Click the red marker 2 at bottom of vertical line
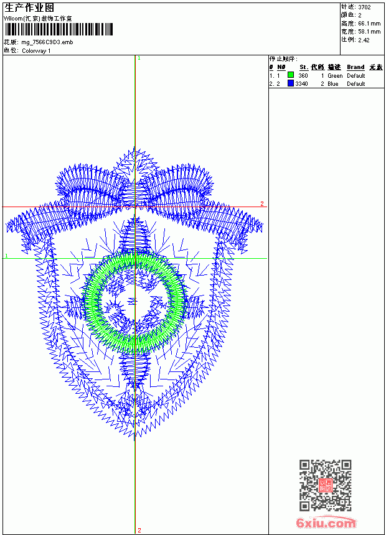The image size is (386, 535). pos(139,530)
